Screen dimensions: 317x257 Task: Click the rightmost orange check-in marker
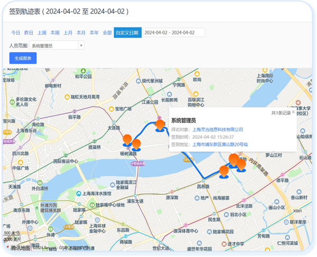pyautogui.click(x=241, y=165)
